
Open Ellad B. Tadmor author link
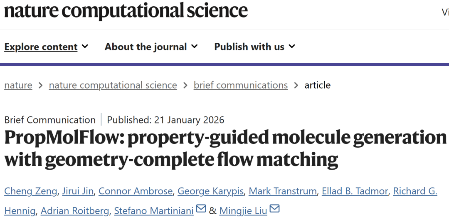[355, 191]
